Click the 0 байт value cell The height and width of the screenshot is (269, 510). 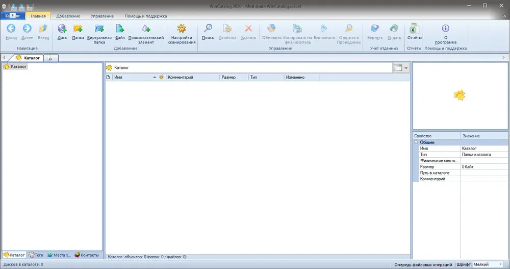[484, 167]
